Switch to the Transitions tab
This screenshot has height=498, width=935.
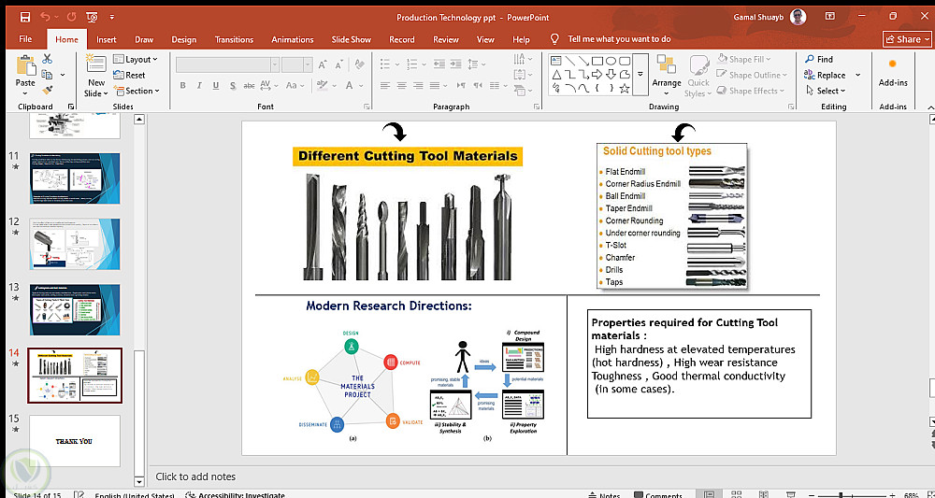point(234,39)
